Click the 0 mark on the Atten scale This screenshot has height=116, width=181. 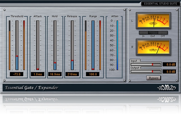tap(112, 21)
